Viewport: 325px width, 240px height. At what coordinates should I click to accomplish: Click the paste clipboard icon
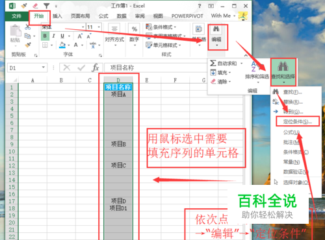(16, 30)
